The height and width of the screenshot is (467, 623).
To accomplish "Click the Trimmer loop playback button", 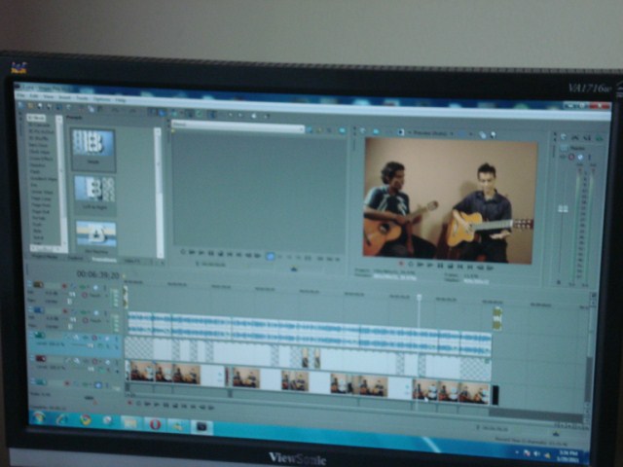I will (x=184, y=252).
